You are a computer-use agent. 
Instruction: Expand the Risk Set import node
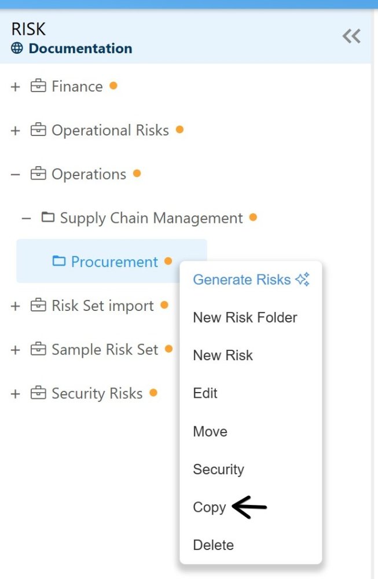[x=15, y=306]
